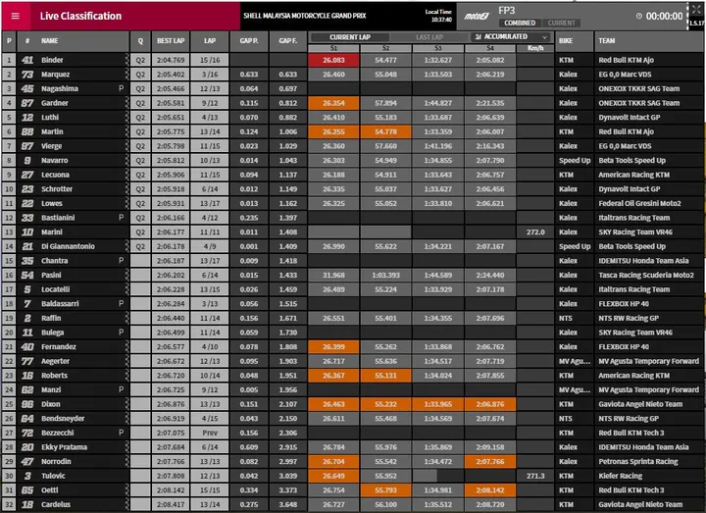Click Bulega's pit 'P' indicator
This screenshot has width=706, height=513.
121,332
